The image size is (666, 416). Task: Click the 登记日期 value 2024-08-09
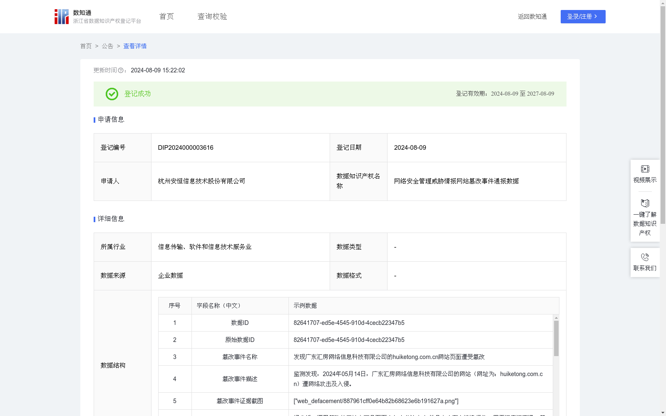410,148
